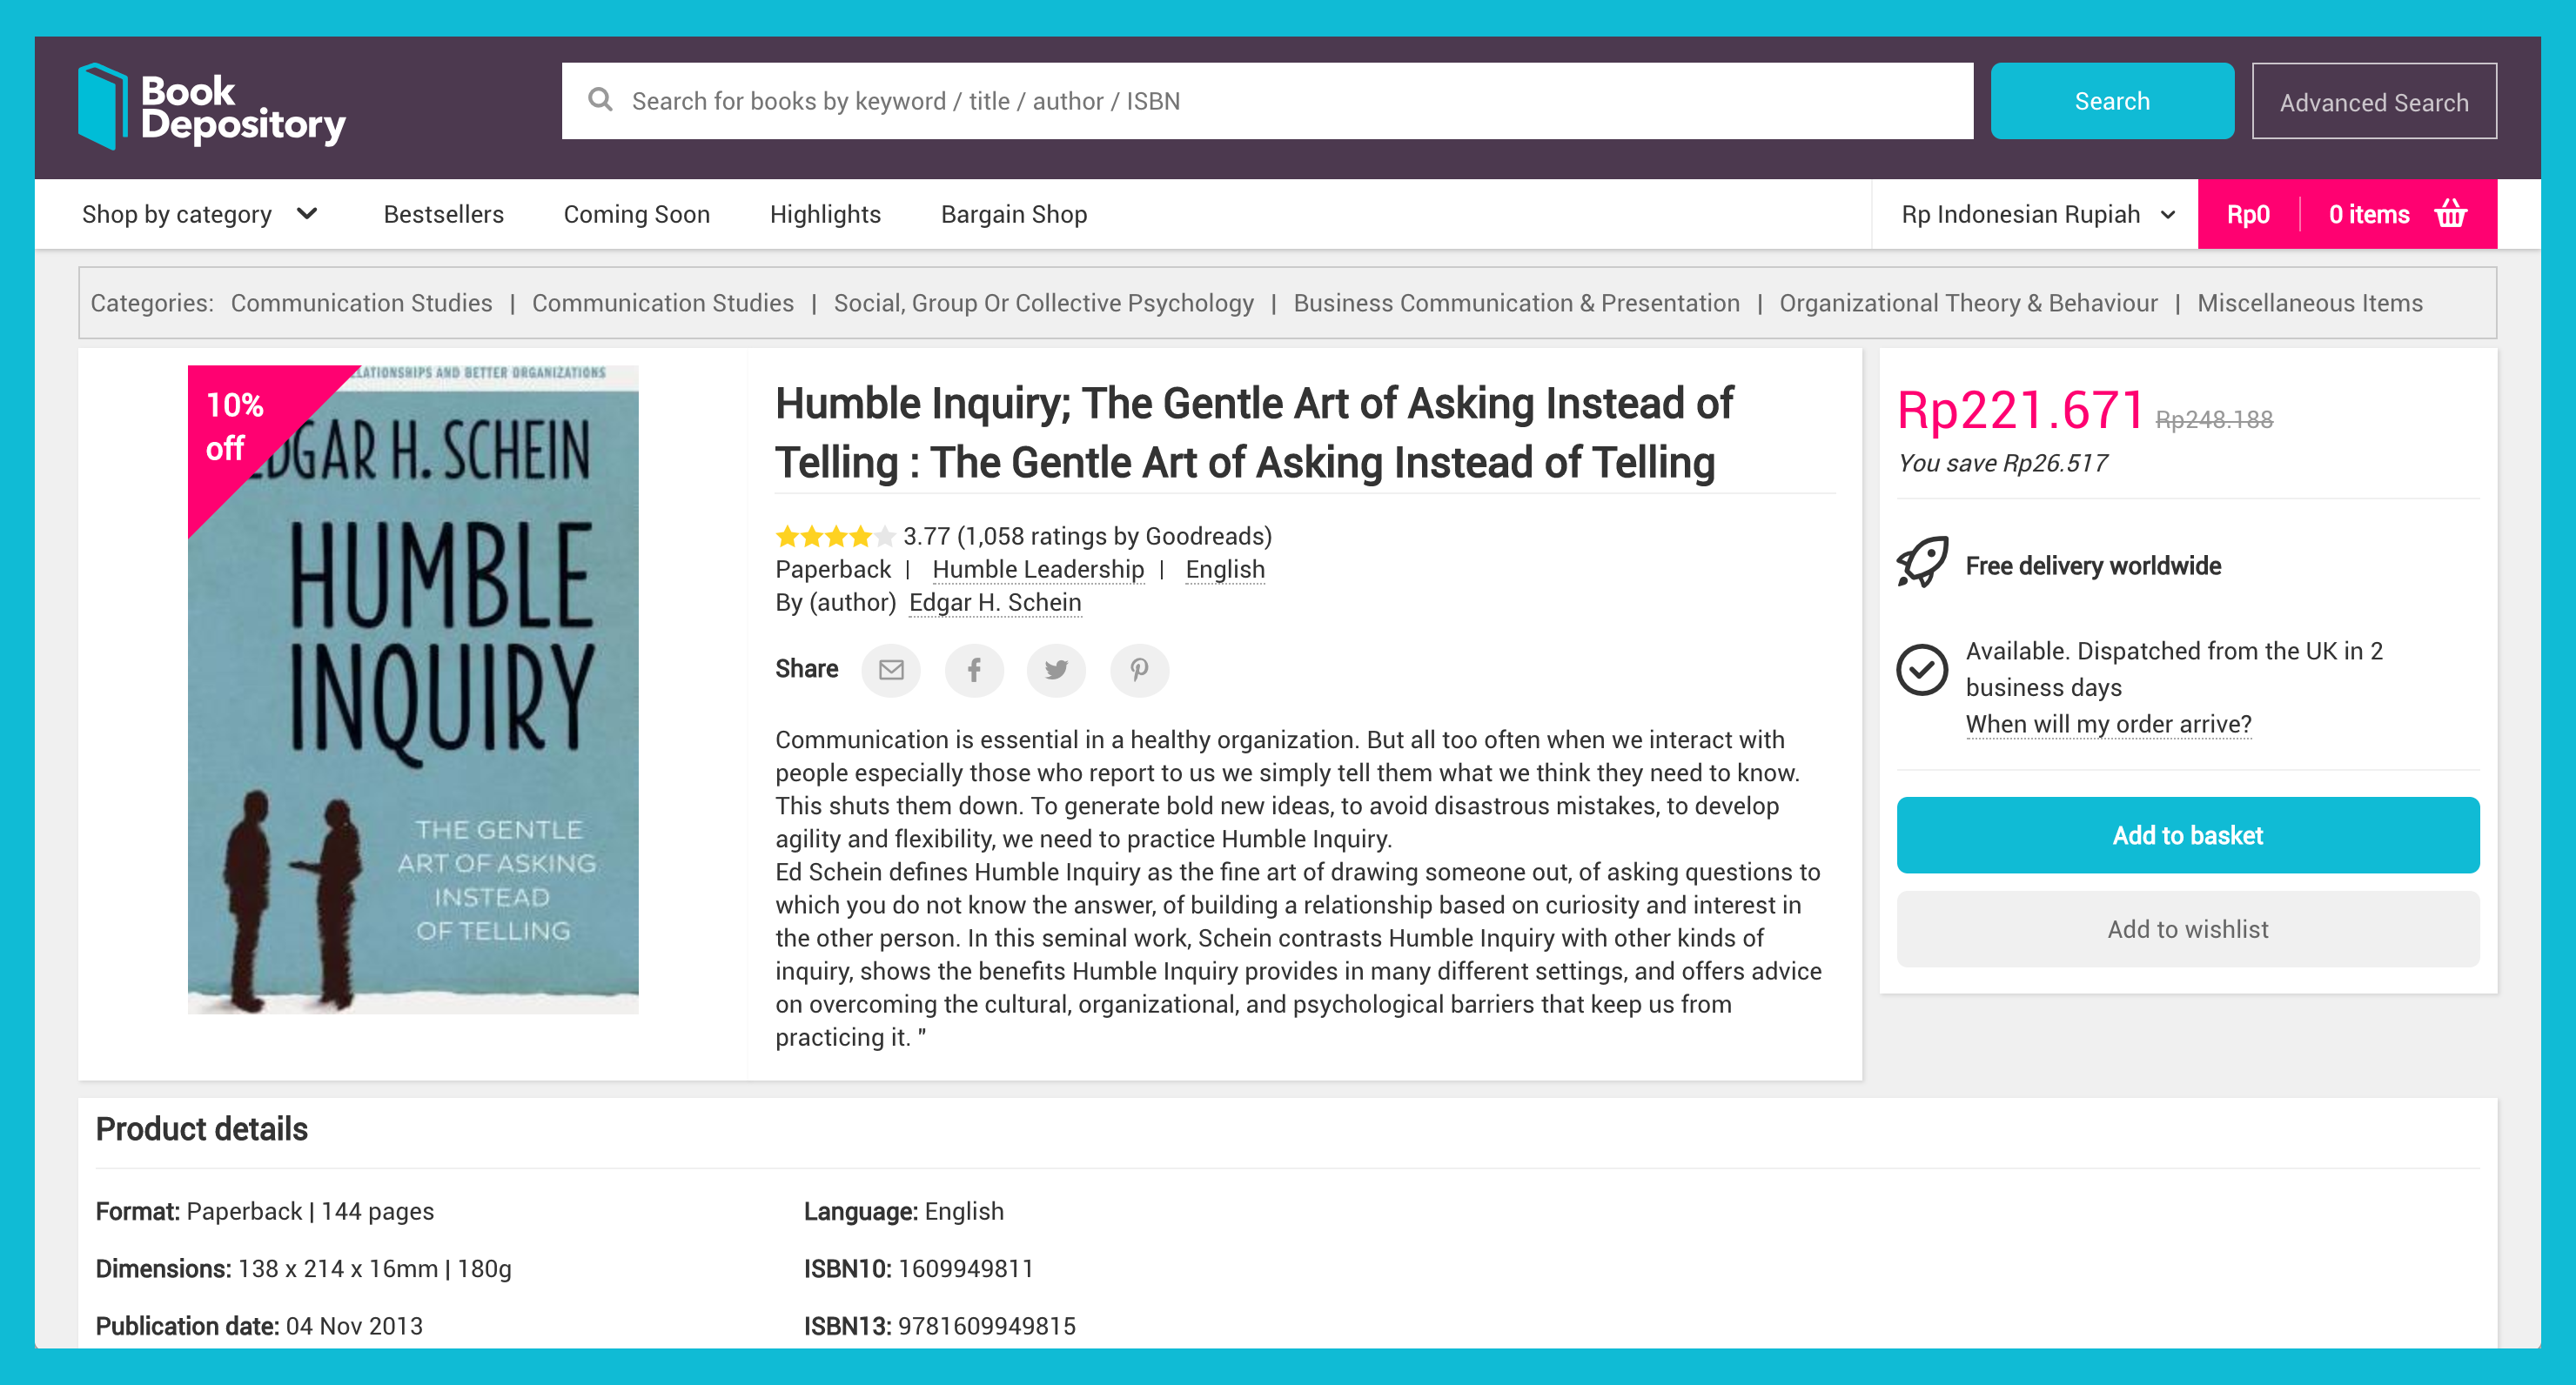Click You save Rp26.517 text
This screenshot has height=1385, width=2576.
[2002, 463]
